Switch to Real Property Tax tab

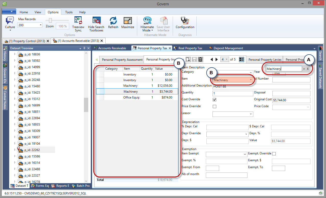(x=190, y=48)
